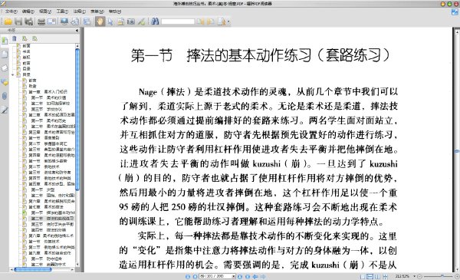Screen dimensions: 460x280
Task: Collapse the expanded main bookmark folder
Action: 13,74
